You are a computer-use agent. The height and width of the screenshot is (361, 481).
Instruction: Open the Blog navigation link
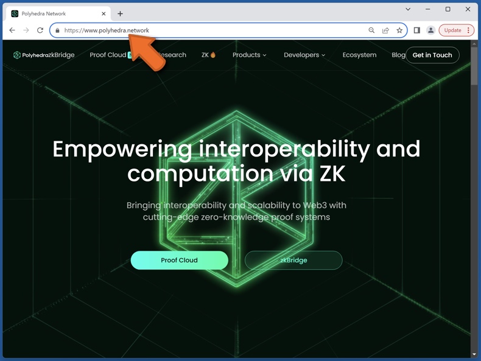coord(398,55)
